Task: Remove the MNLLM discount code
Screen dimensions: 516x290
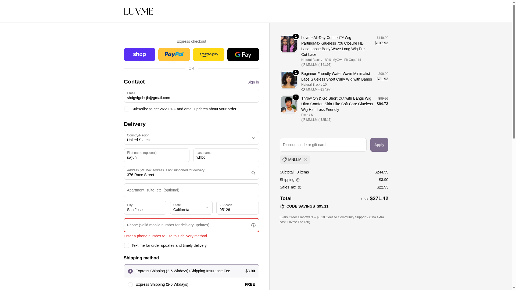Action: 306,160
